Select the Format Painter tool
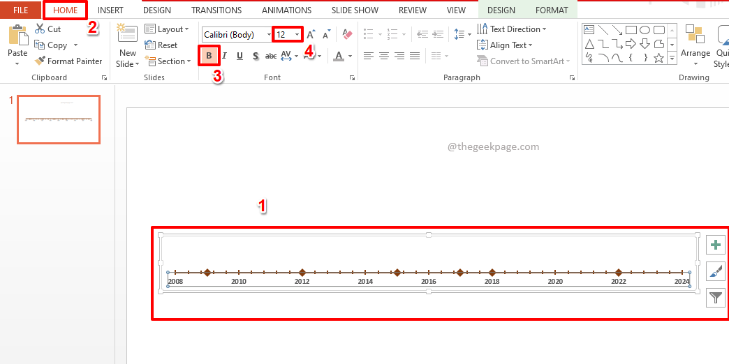This screenshot has width=729, height=364. pos(68,61)
